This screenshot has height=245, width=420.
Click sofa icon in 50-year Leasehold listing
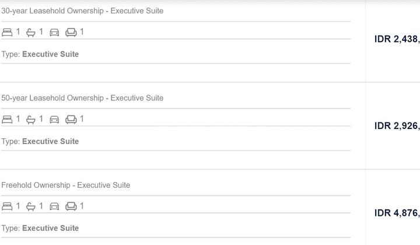click(71, 120)
